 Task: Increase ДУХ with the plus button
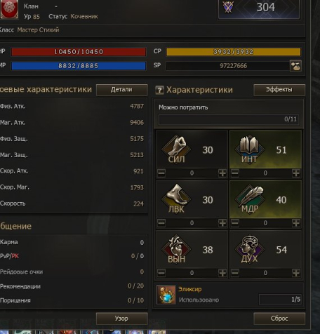(x=296, y=273)
